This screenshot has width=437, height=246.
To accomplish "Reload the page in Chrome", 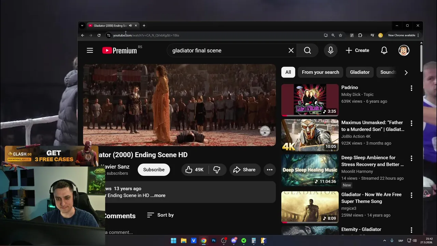I will (x=99, y=35).
